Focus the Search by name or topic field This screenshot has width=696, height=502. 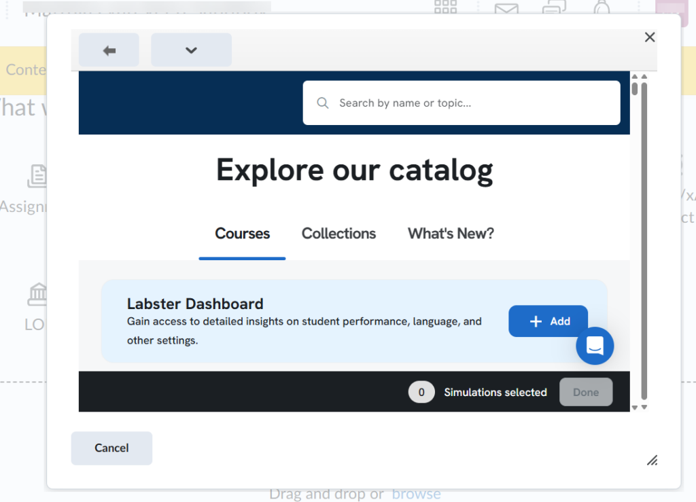[462, 103]
